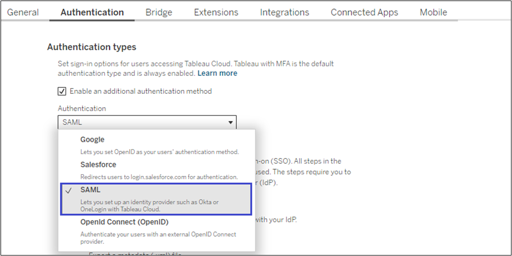512x256 pixels.
Task: Select the Salesforce authentication option
Action: tap(98, 164)
